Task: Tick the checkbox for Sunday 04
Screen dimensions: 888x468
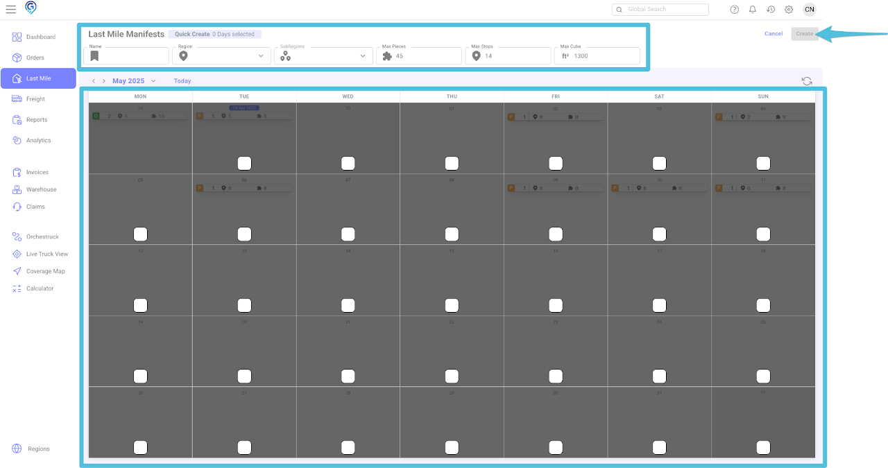Action: point(763,163)
